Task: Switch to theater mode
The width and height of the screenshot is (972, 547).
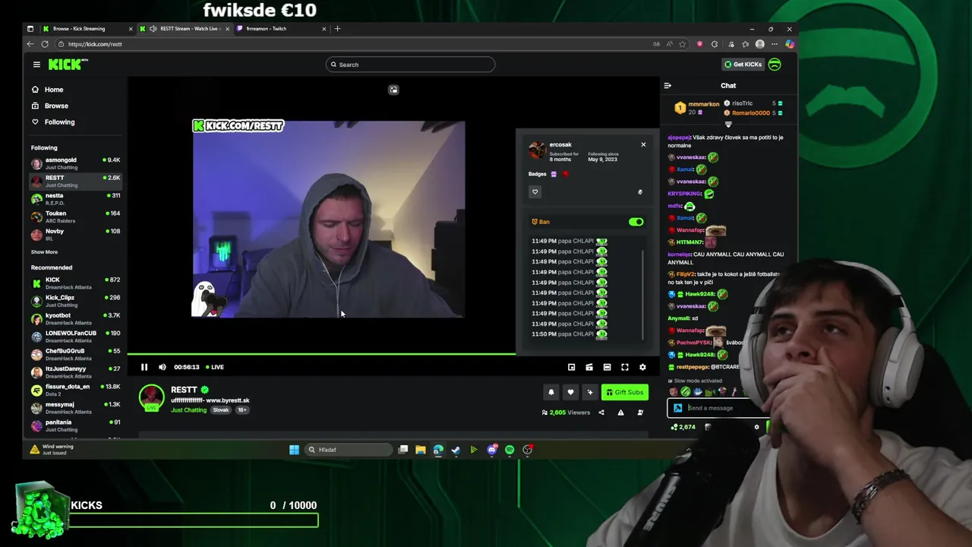Action: pos(607,367)
